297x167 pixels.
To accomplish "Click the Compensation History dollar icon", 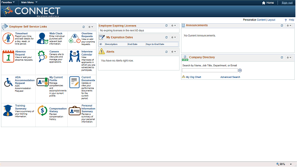I will 42,110.
